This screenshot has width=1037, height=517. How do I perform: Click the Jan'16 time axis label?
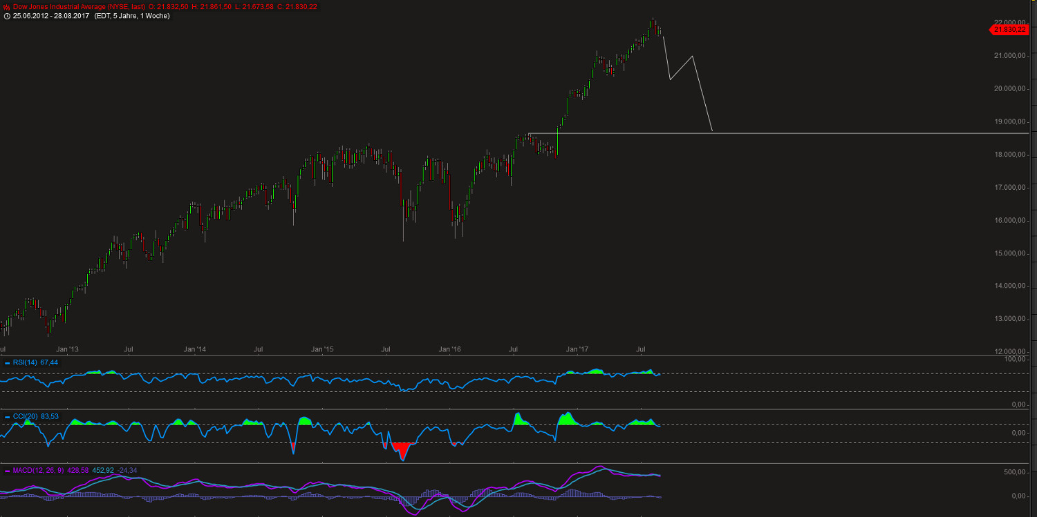click(450, 350)
